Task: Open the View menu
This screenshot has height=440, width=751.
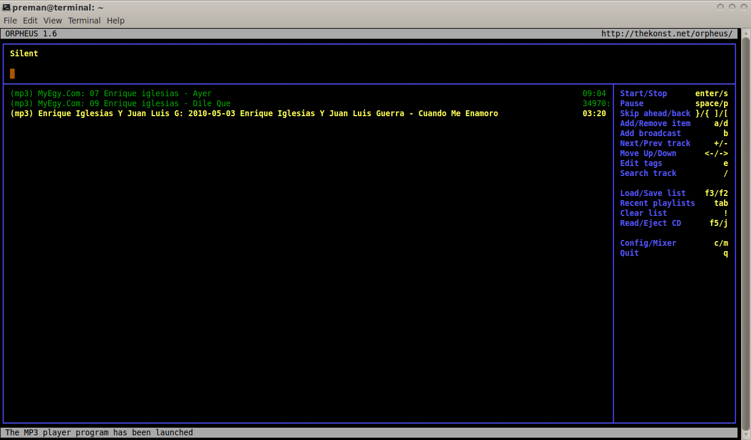Action: tap(52, 20)
